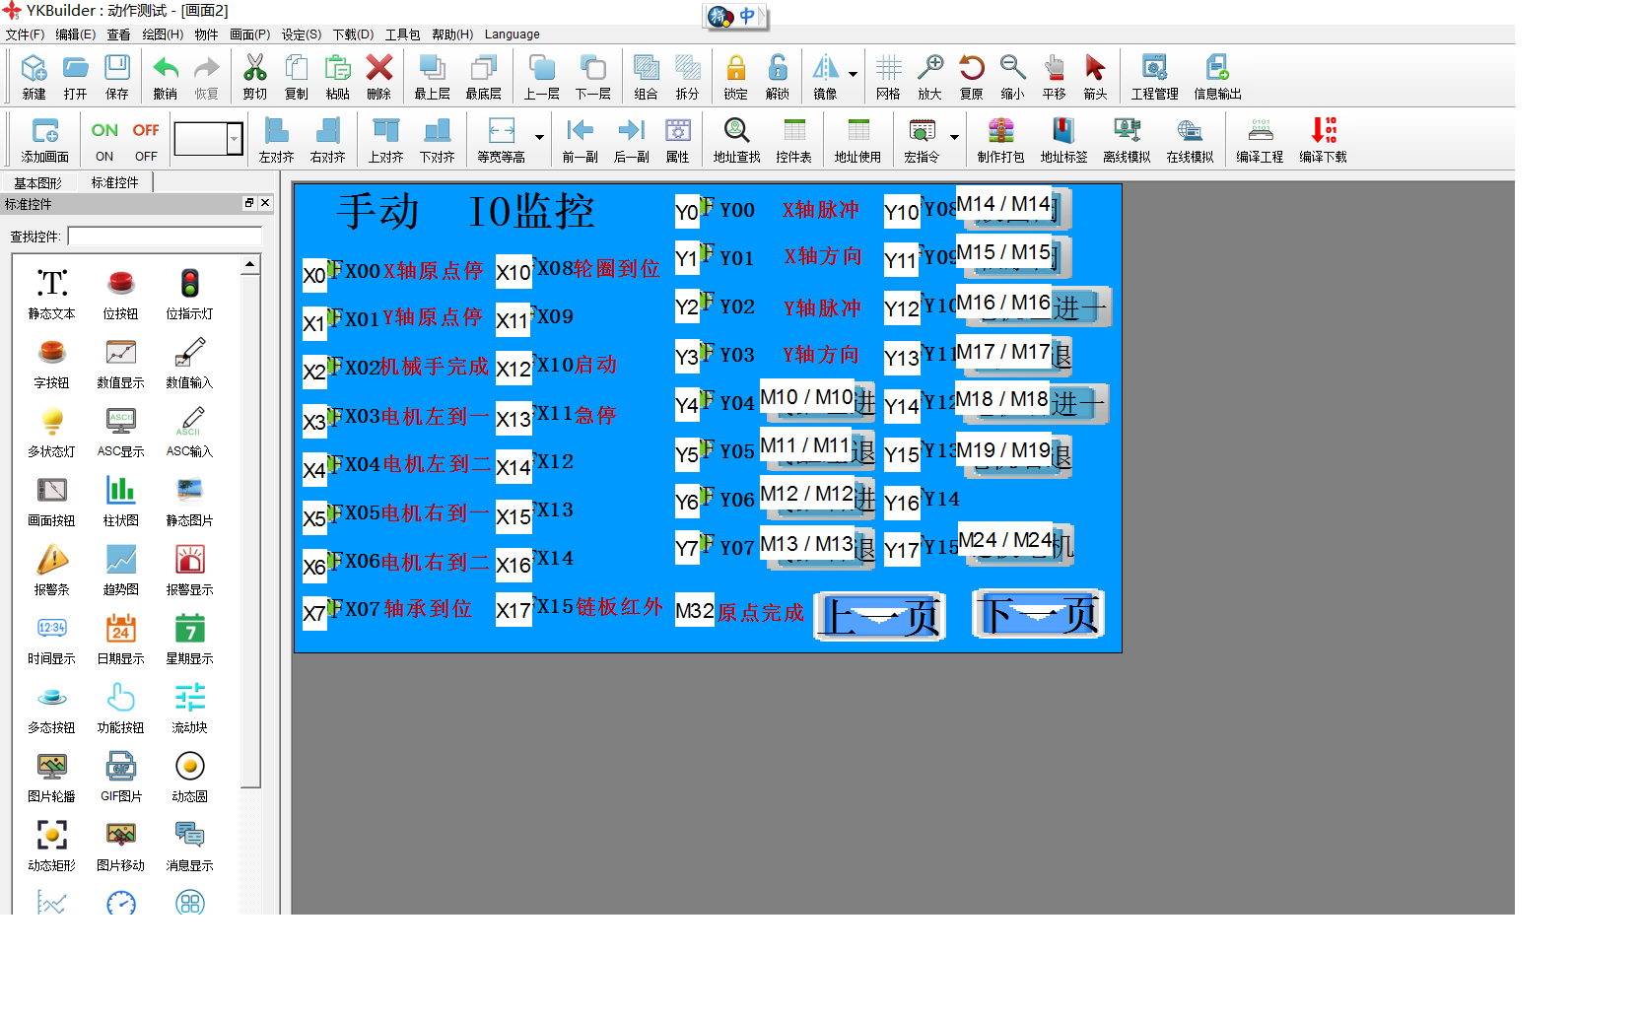The width and height of the screenshot is (1644, 1020).
Task: Switch to 标准控件 tab
Action: coord(115,182)
